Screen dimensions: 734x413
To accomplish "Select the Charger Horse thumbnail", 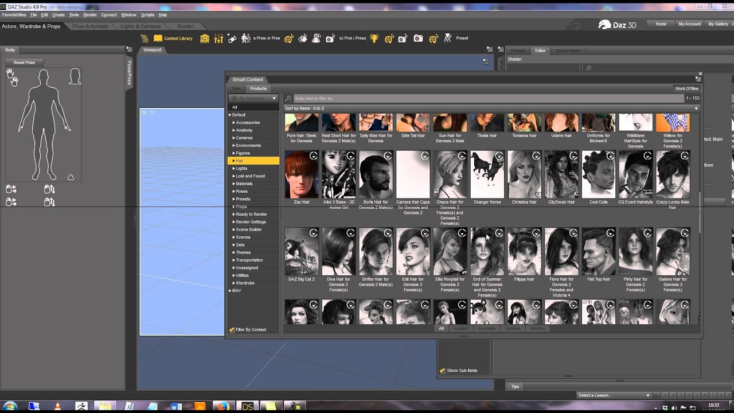I will tap(487, 174).
